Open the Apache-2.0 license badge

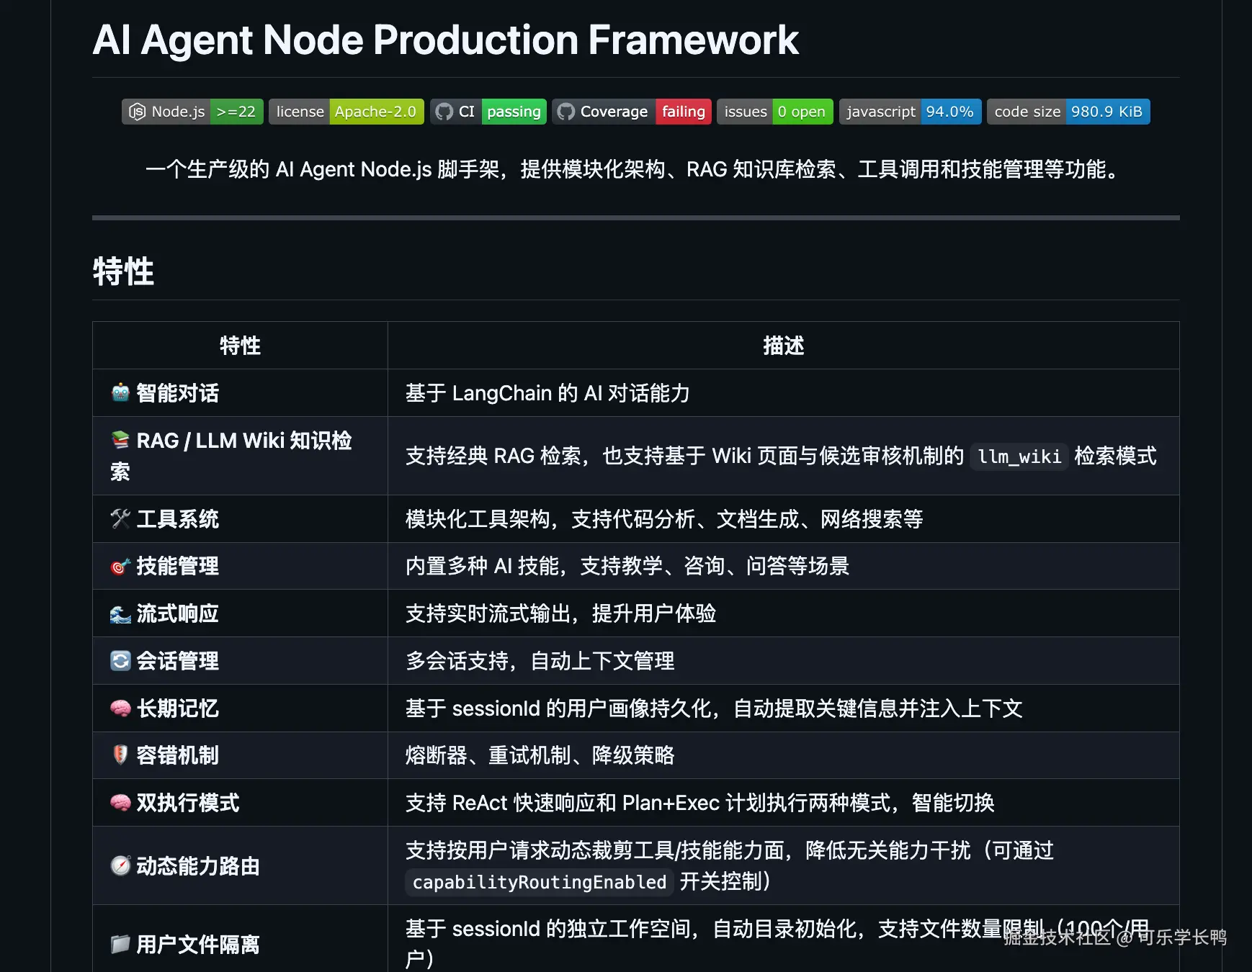click(x=346, y=112)
